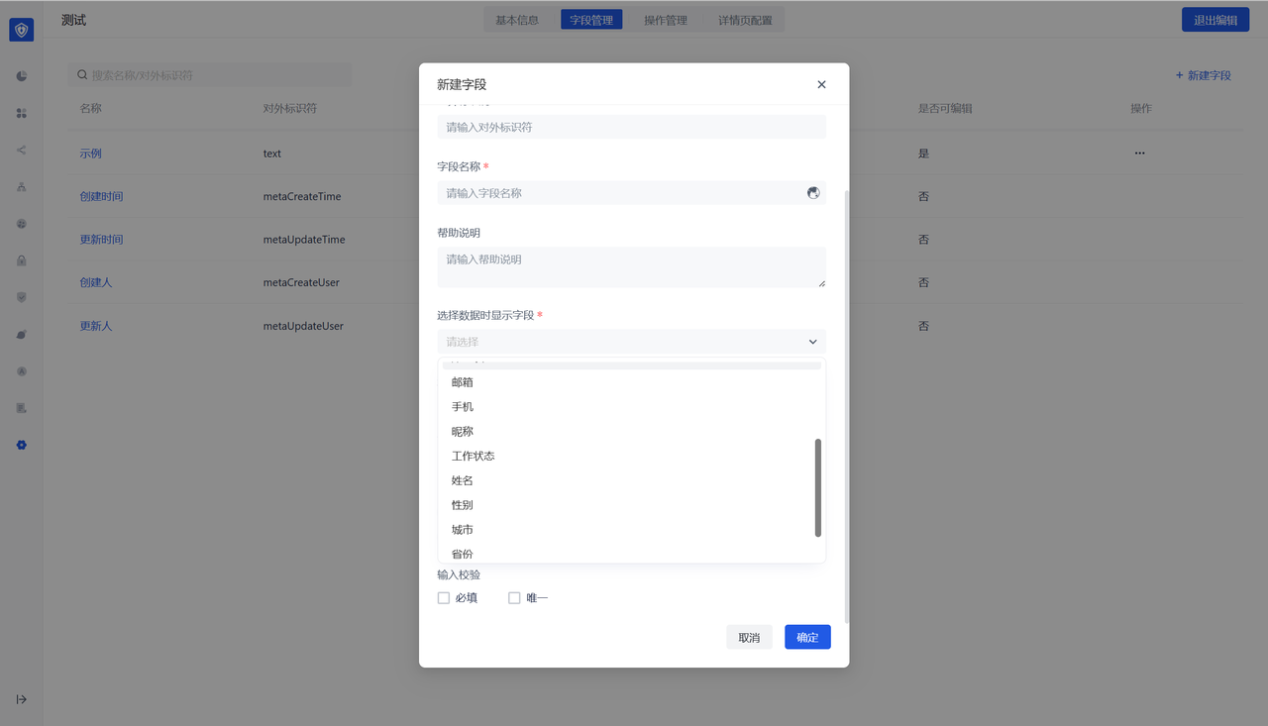Click the dropdown list scrollbar thumb
Viewport: 1268px width, 726px height.
click(818, 487)
